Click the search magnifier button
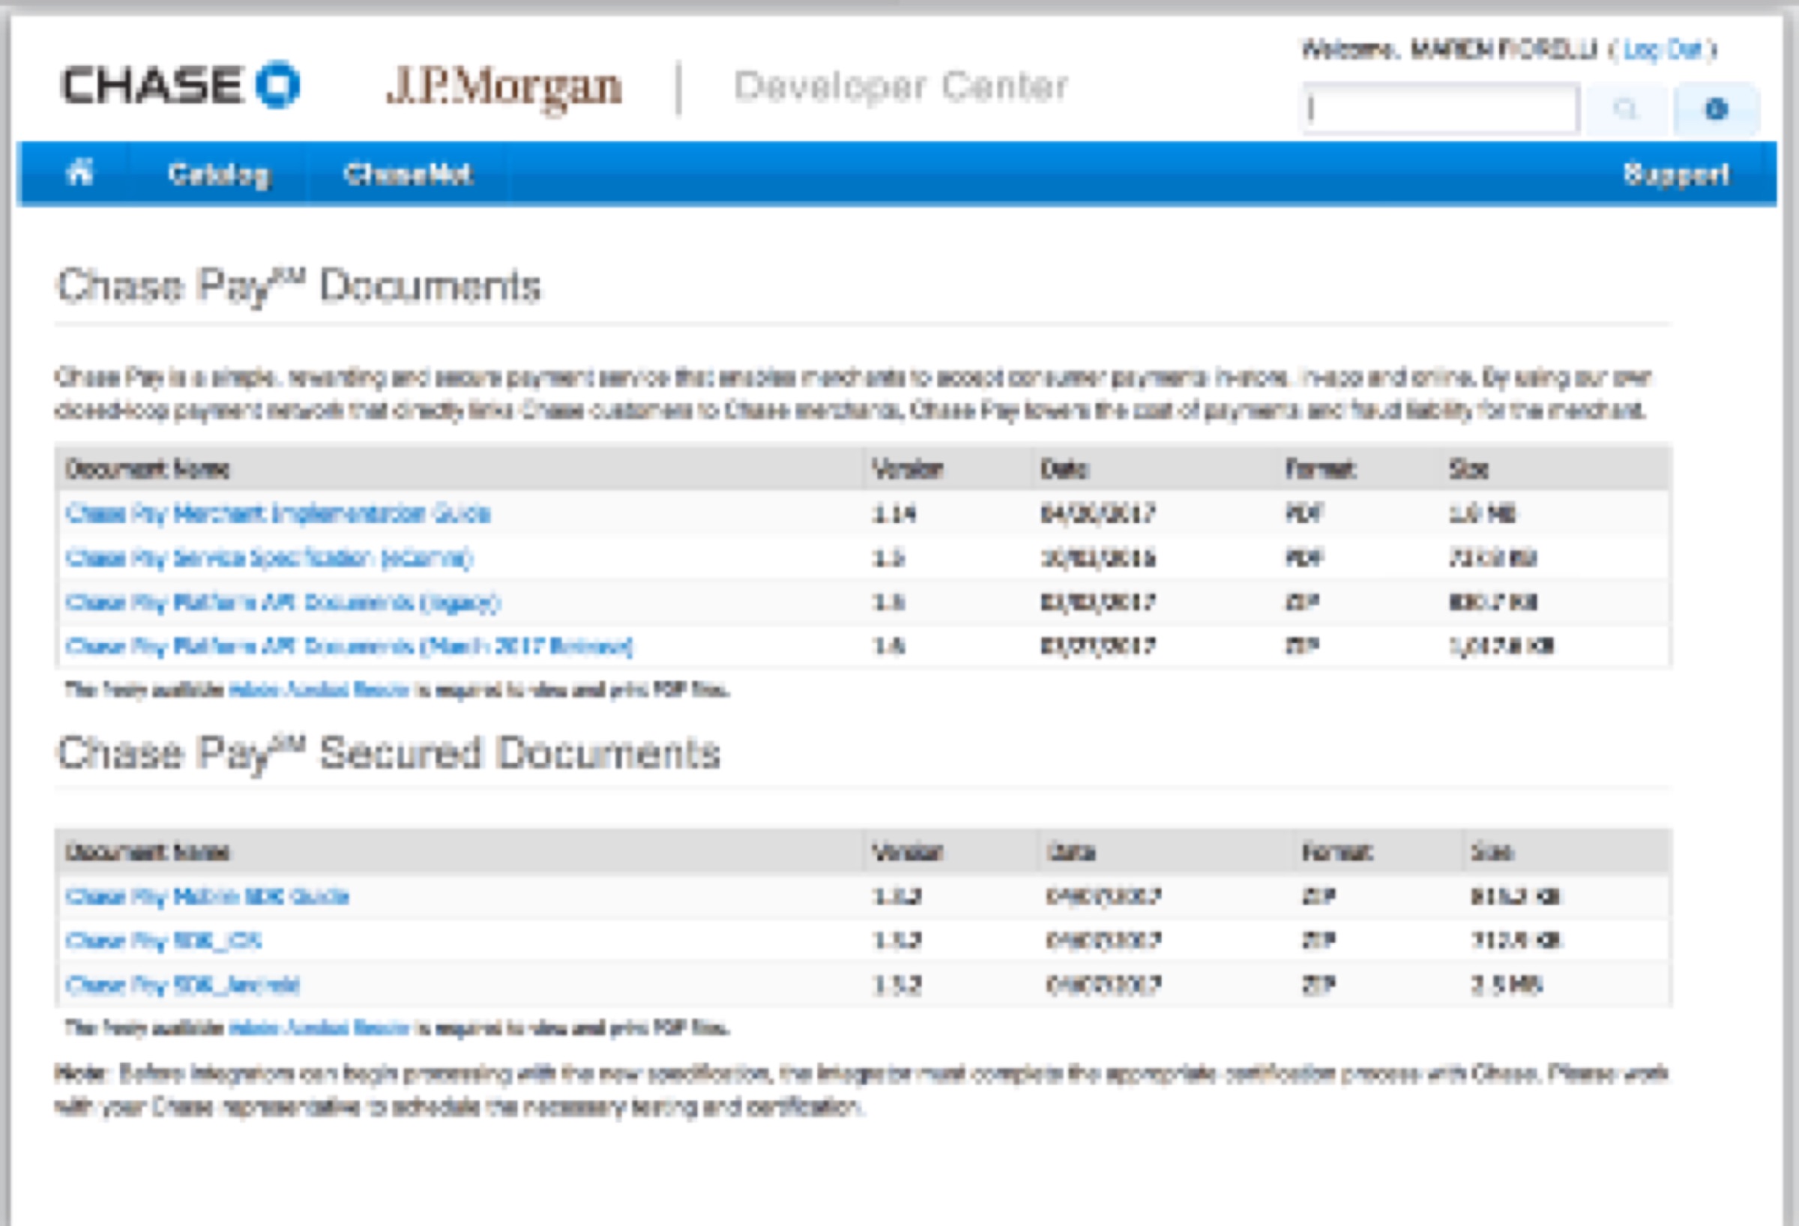Image resolution: width=1799 pixels, height=1226 pixels. tap(1625, 109)
